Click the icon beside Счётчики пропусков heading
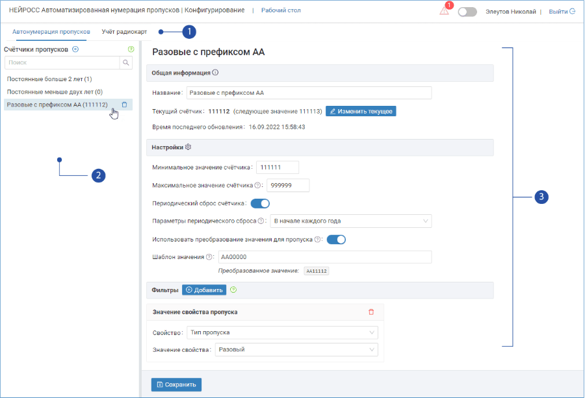Viewport: 585px width, 398px height. click(75, 49)
